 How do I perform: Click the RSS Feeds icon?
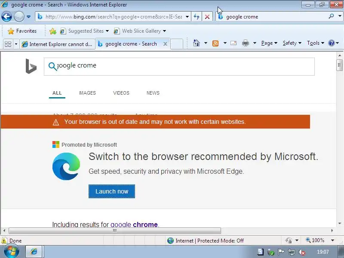[x=215, y=43]
